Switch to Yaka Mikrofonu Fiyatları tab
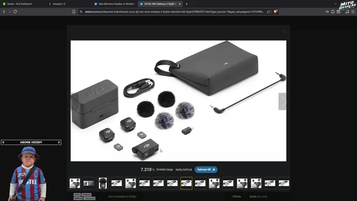Screen dimensions: 357x201 point(114,4)
